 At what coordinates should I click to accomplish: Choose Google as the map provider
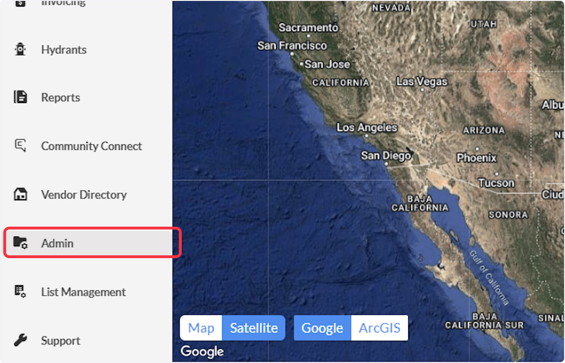[x=323, y=328]
